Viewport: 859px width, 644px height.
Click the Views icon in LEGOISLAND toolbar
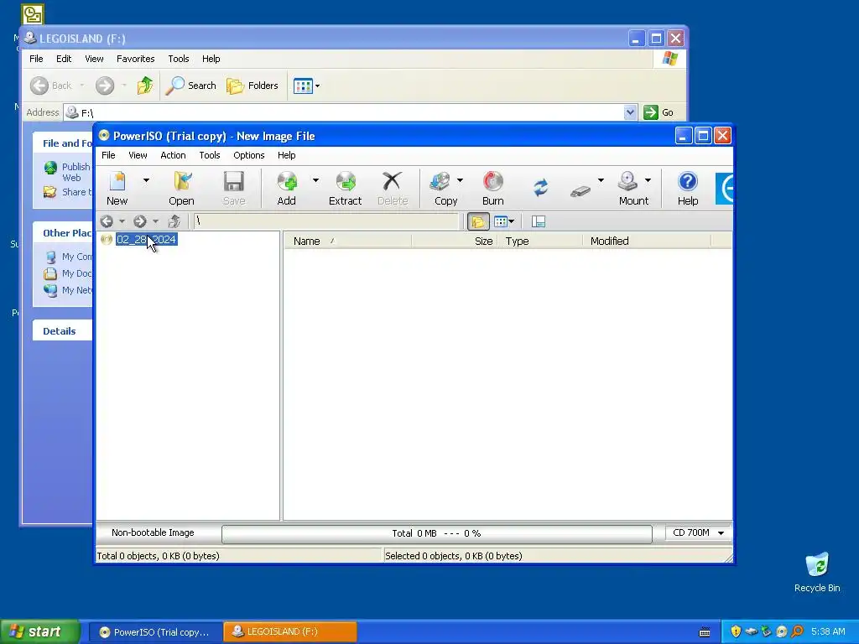302,86
